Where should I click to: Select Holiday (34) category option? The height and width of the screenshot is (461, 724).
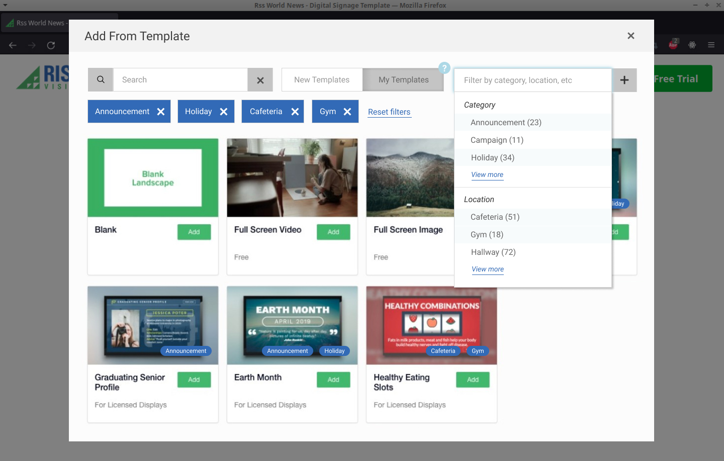click(x=533, y=158)
